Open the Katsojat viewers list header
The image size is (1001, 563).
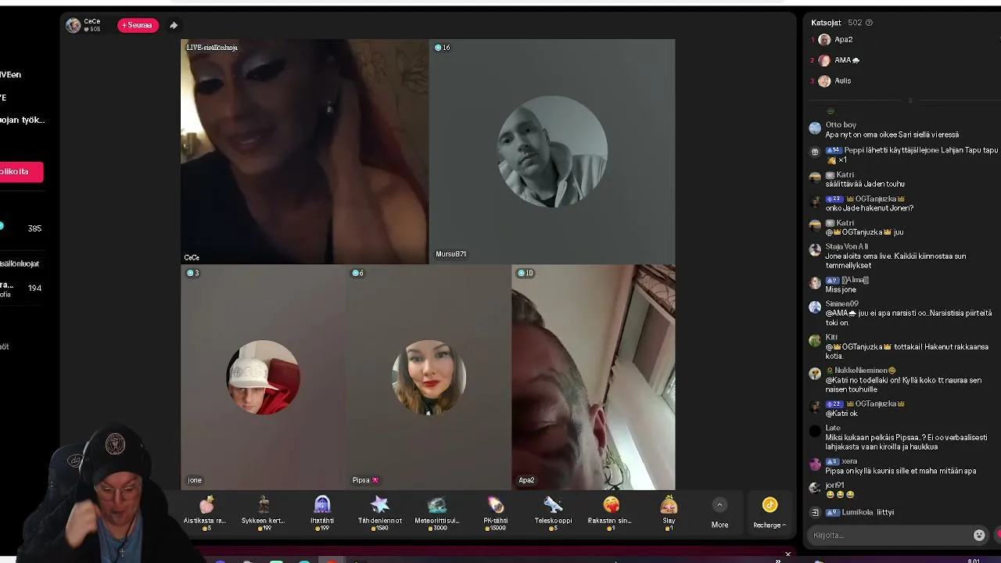click(x=827, y=23)
